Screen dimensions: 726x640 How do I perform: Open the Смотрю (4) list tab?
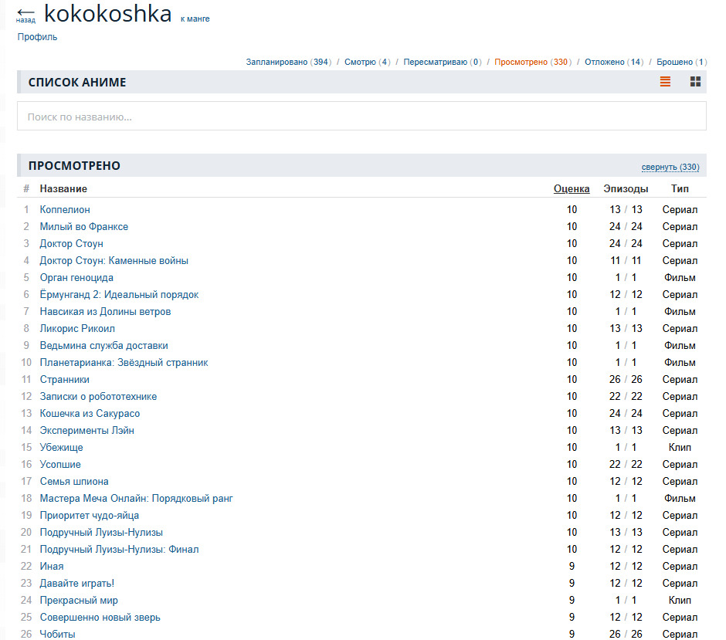367,62
